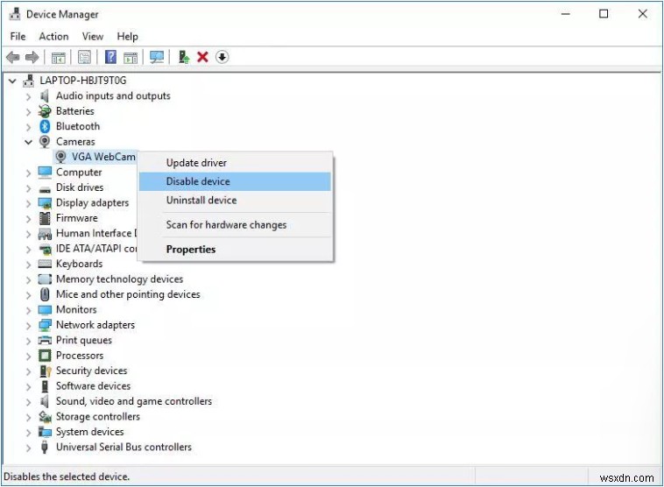Select the Memory technology devices label
Image resolution: width=664 pixels, height=487 pixels.
click(119, 279)
